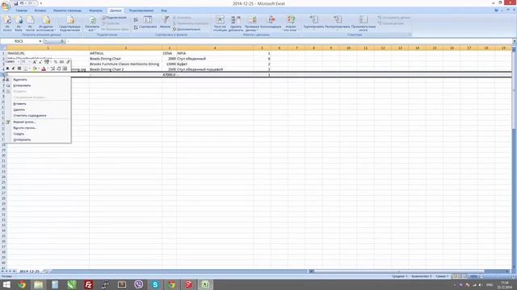Undo via quick access toolbar
This screenshot has width=517, height=290.
[x=22, y=3]
